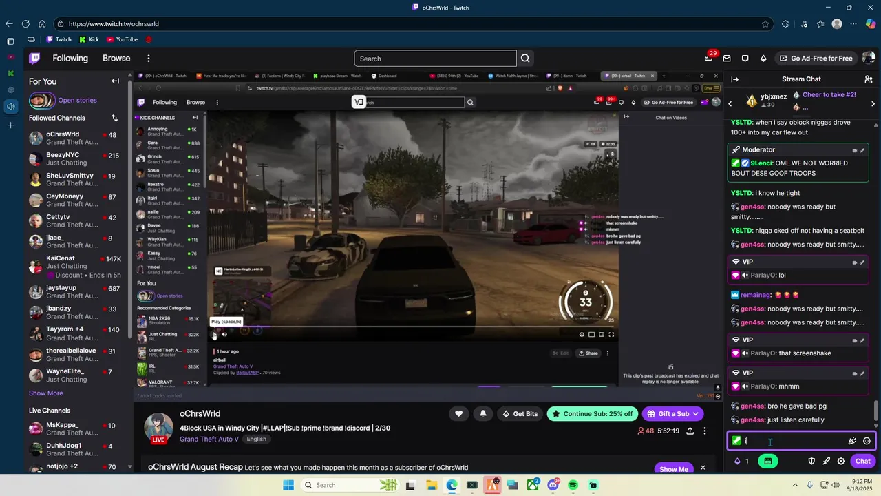Open BeezyNYC channel in sidebar
The image size is (881, 496).
tap(76, 159)
